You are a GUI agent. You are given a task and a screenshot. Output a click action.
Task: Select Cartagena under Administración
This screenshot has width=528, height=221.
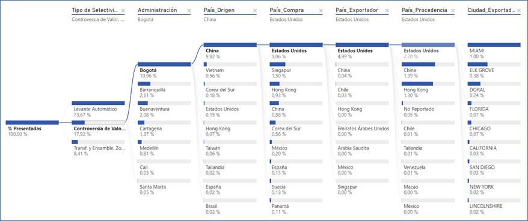(164, 128)
